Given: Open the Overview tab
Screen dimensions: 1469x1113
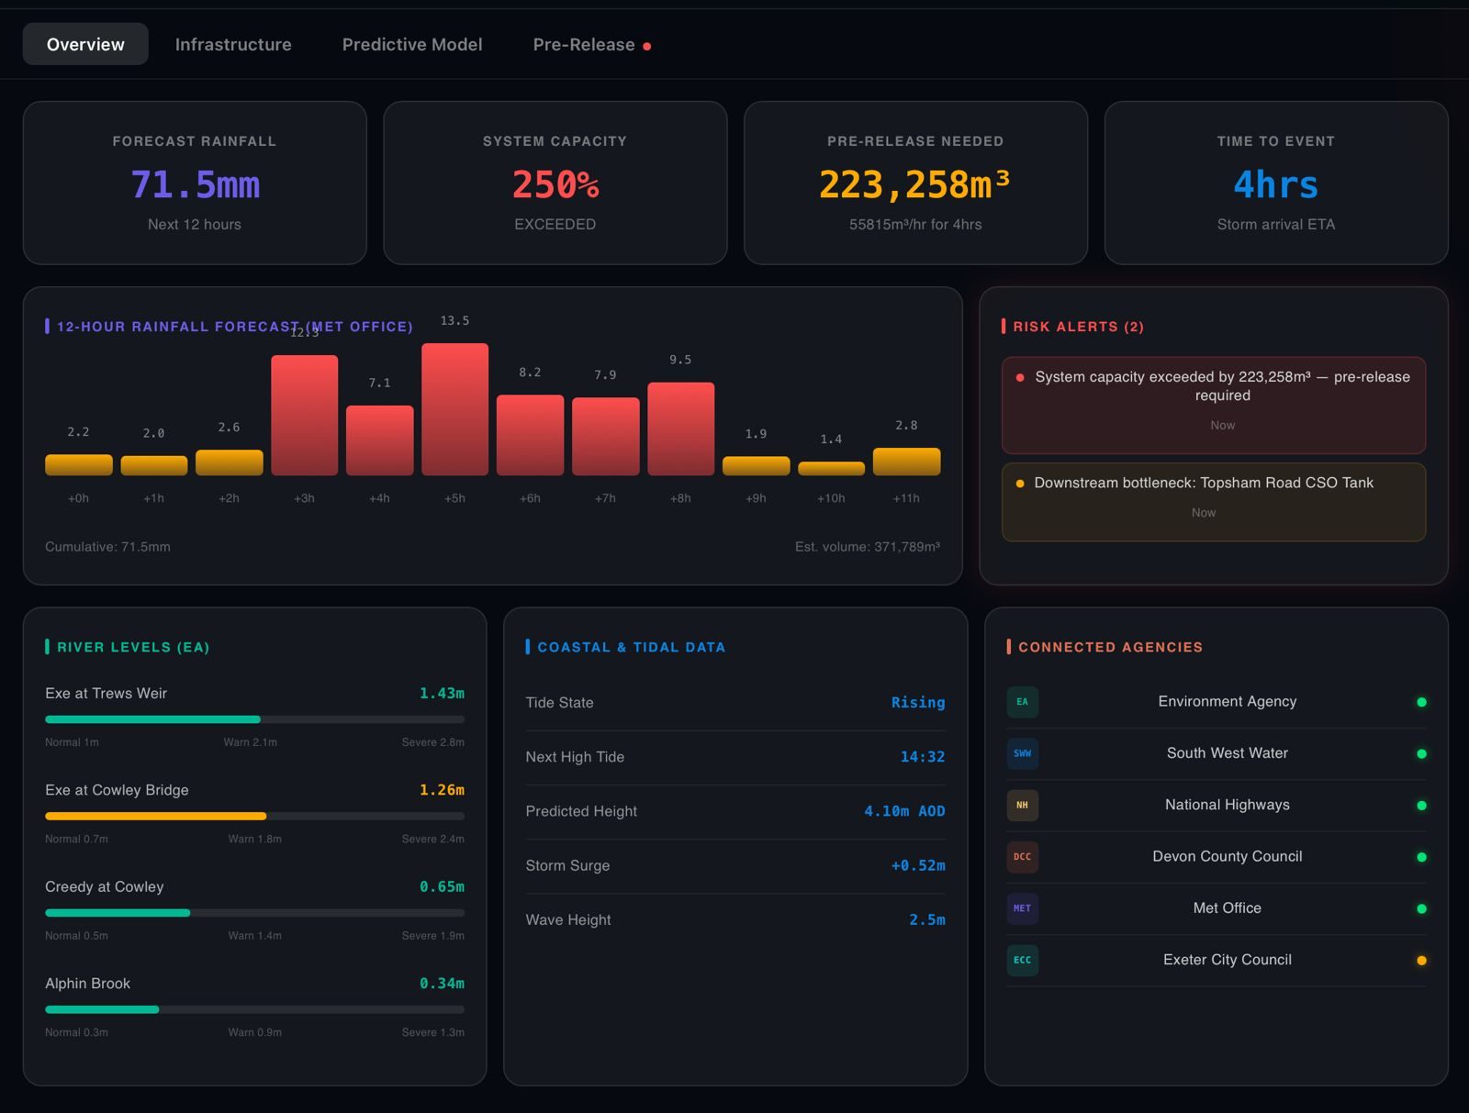Looking at the screenshot, I should [85, 44].
